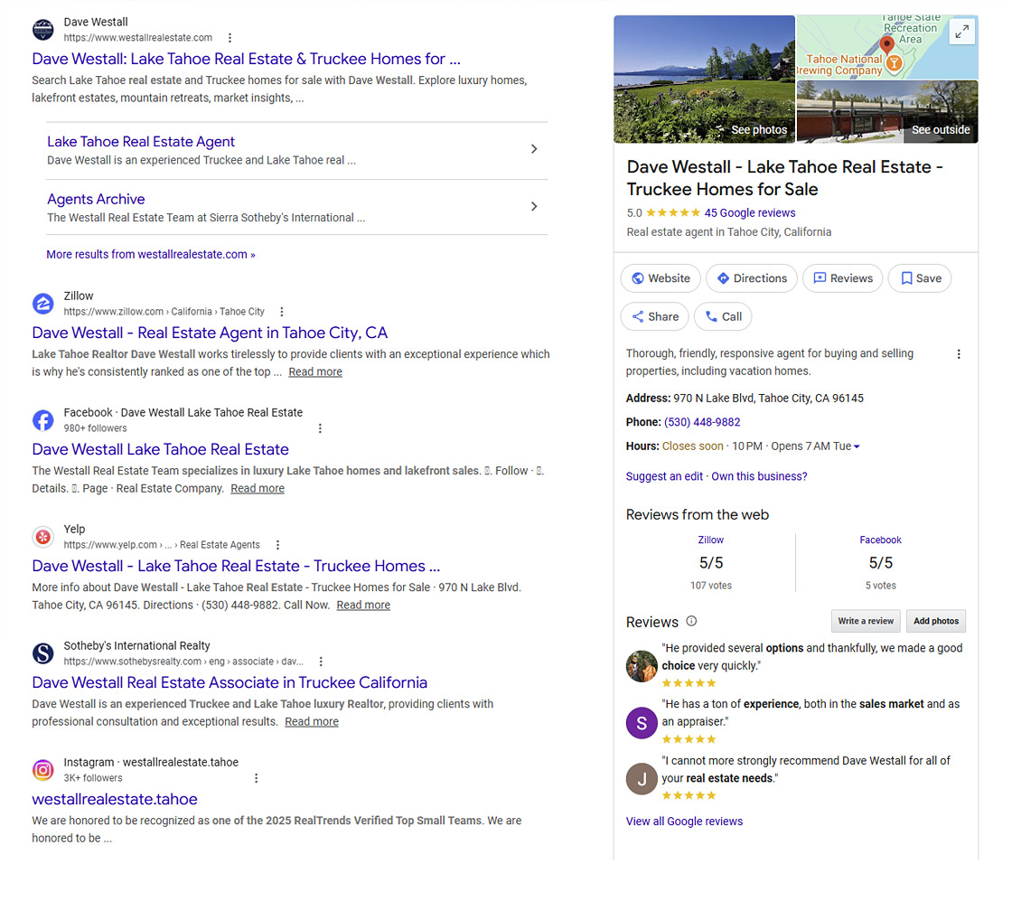Click reviewer avatar with letter J

pos(642,779)
